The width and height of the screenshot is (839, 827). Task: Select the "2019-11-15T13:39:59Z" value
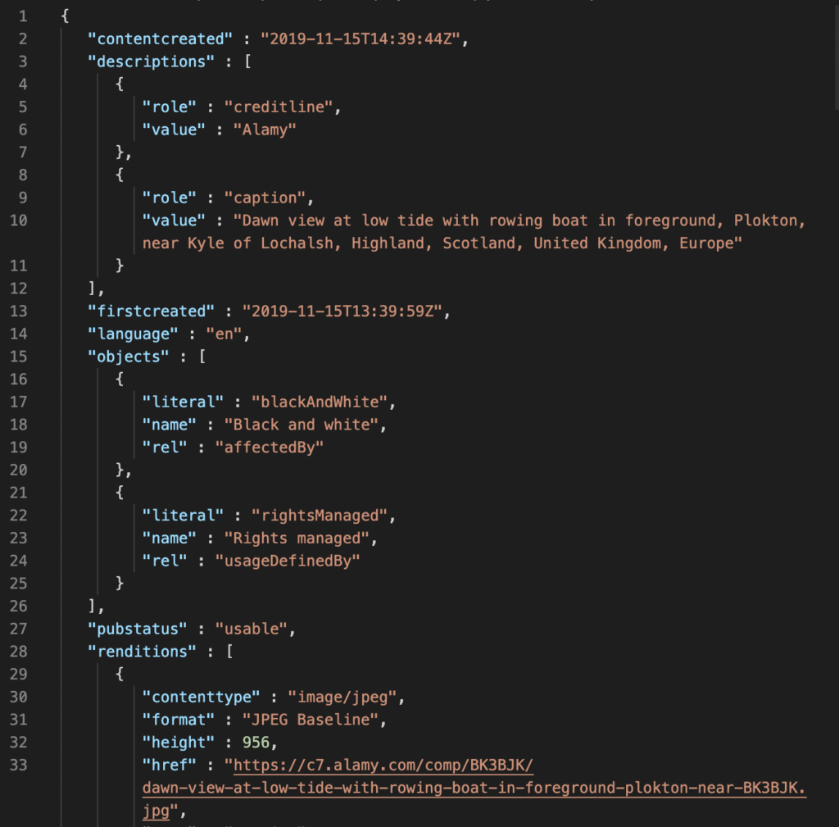pos(342,311)
